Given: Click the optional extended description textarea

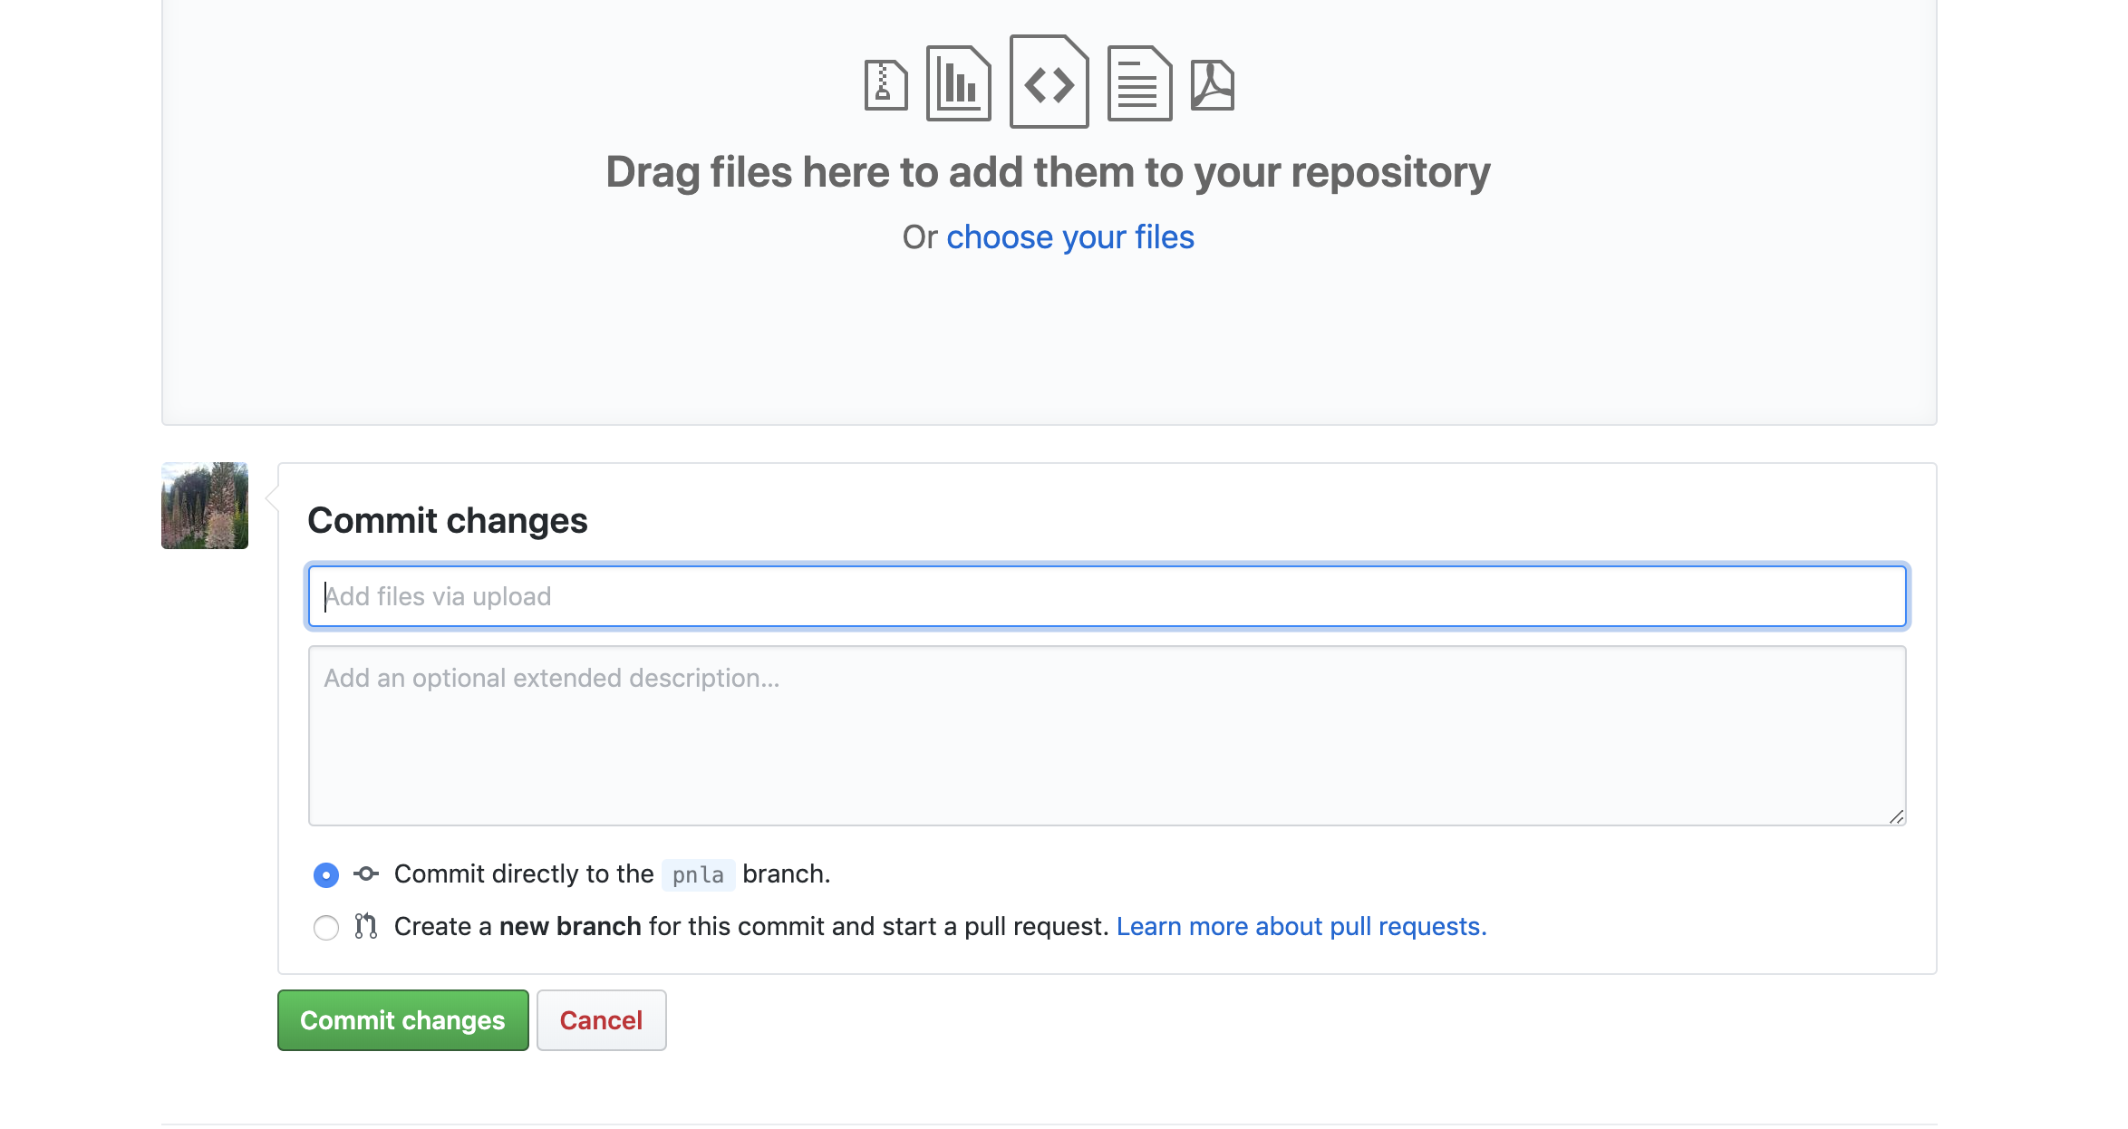Looking at the screenshot, I should pyautogui.click(x=1108, y=736).
